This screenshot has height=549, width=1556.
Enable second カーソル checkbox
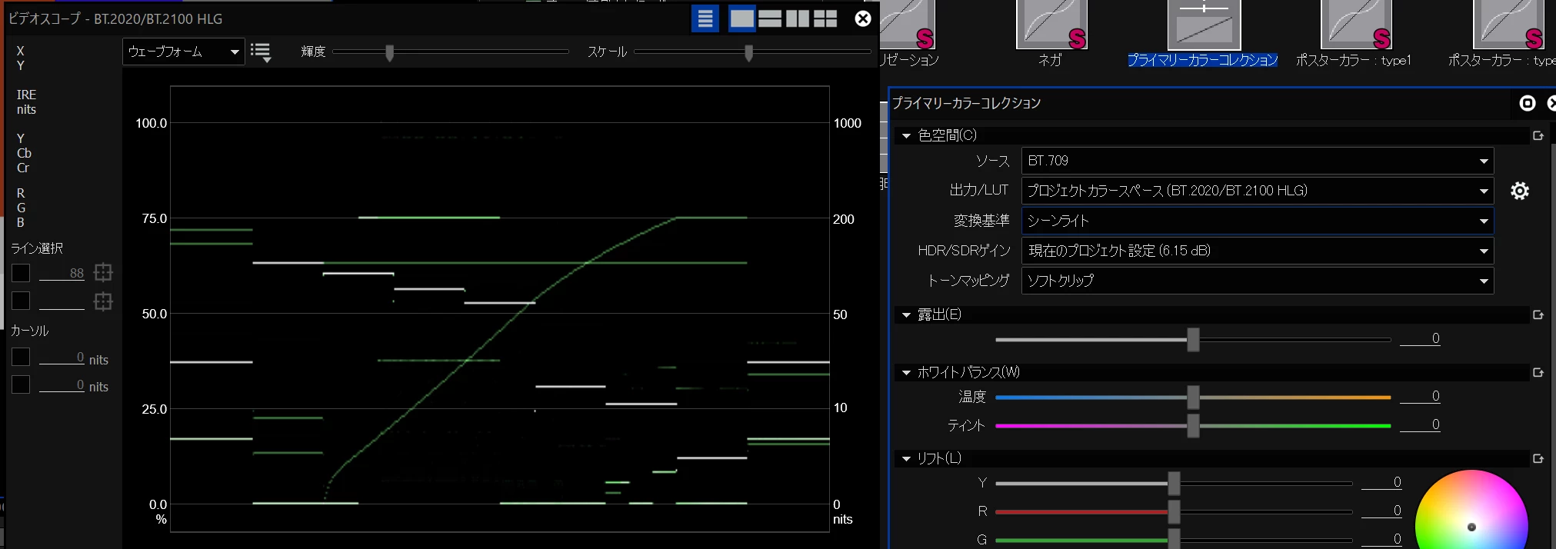(21, 384)
